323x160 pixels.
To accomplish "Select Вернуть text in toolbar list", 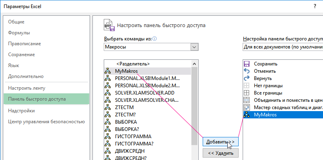I will (263, 78).
